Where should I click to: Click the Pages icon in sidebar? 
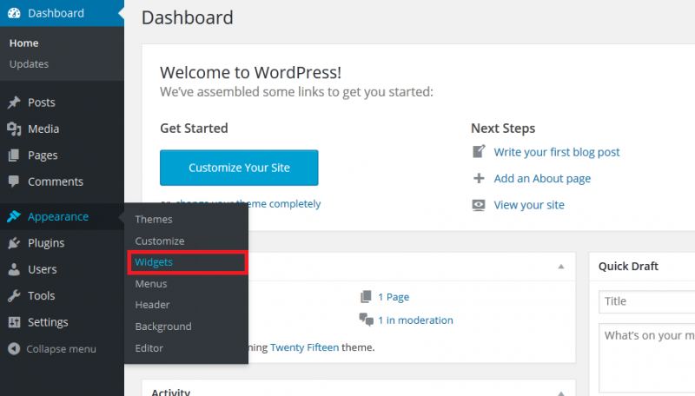pyautogui.click(x=14, y=155)
